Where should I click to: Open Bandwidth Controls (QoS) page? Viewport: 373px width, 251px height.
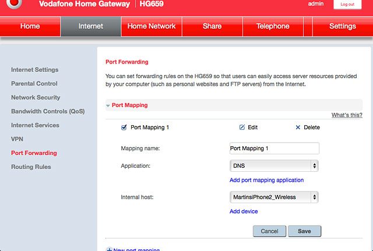click(x=48, y=111)
